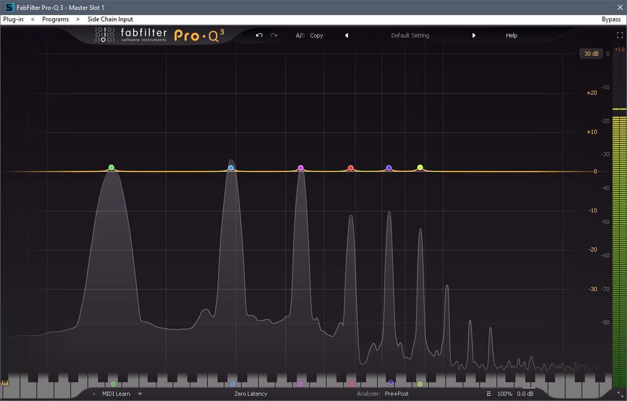Click the +1.8 peak level readout

coord(619,50)
